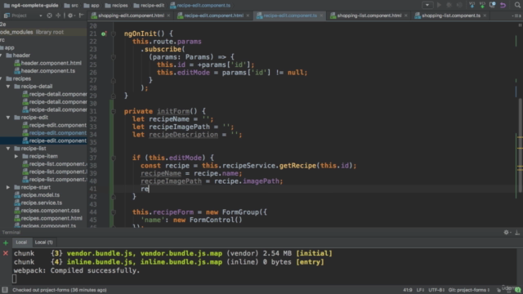Switch to shopping-list.component.html tab
This screenshot has width=523, height=294.
[369, 16]
